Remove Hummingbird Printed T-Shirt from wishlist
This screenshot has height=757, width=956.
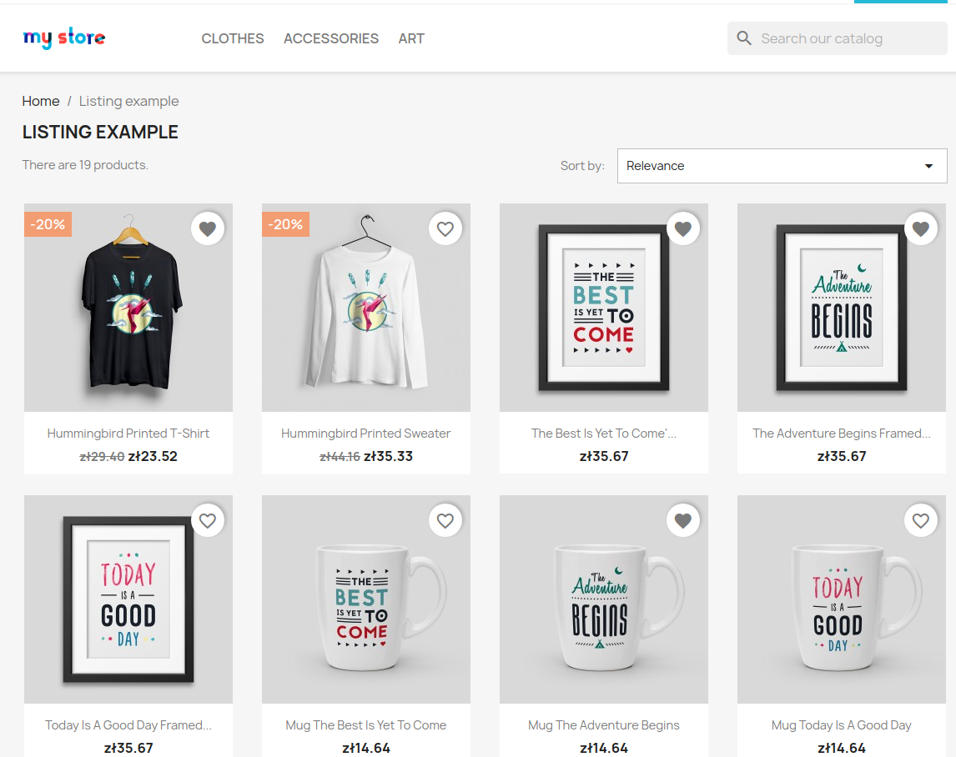pyautogui.click(x=208, y=228)
